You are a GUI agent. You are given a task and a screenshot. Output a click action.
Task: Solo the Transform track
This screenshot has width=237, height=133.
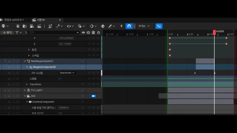click(x=13, y=84)
